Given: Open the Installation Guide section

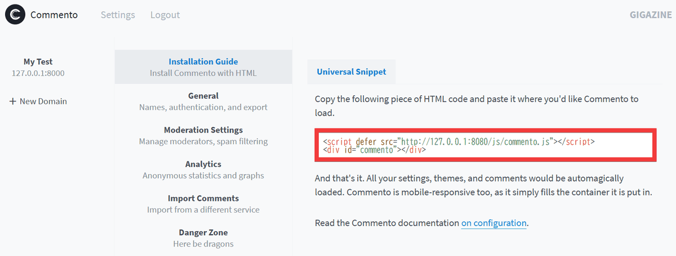Looking at the screenshot, I should [203, 61].
